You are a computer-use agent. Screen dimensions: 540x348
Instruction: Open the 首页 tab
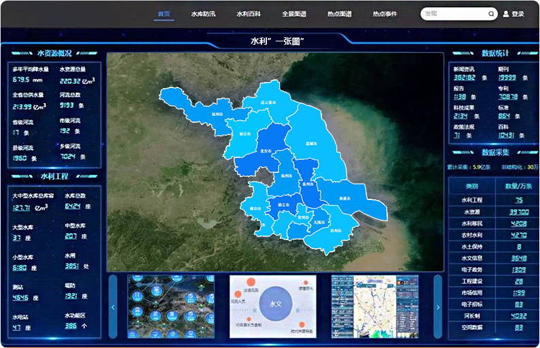point(164,14)
